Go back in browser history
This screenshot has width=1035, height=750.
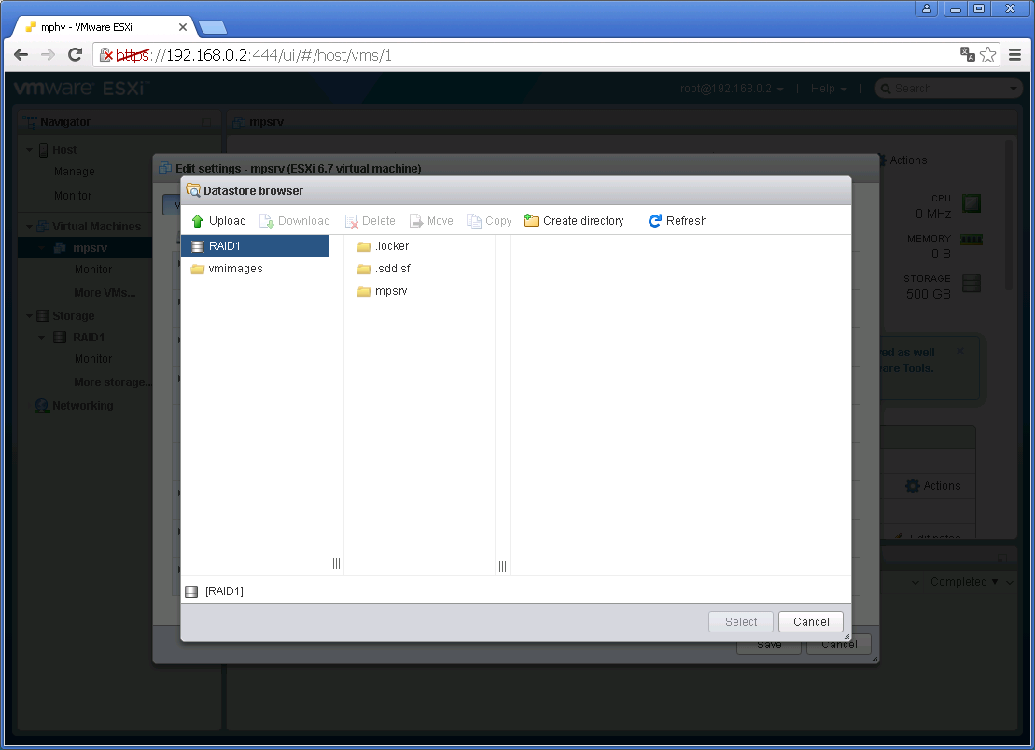pos(21,55)
